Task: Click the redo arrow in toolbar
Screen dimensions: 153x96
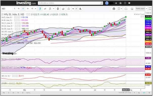Action: point(76,9)
